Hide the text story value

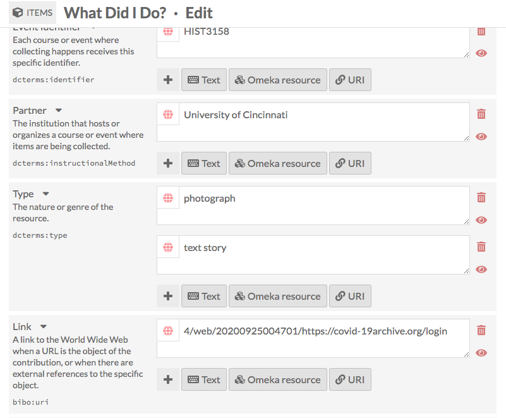pyautogui.click(x=481, y=269)
